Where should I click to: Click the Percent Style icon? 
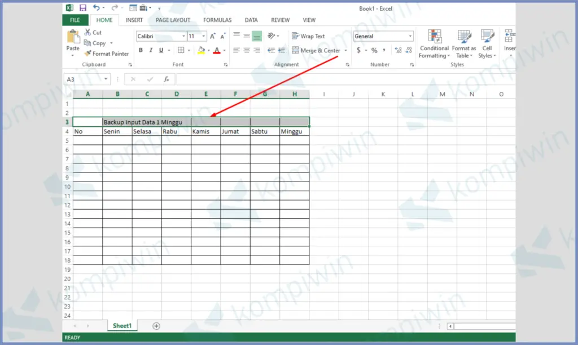(373, 50)
